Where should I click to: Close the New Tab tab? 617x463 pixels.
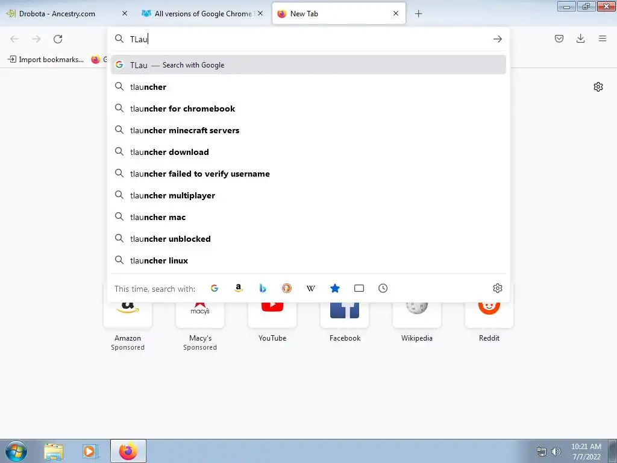[396, 13]
